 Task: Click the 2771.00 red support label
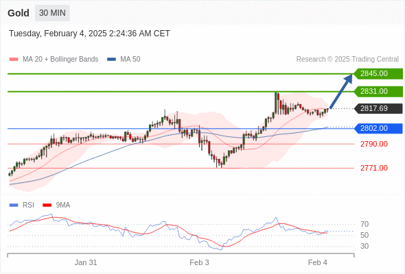(374, 168)
